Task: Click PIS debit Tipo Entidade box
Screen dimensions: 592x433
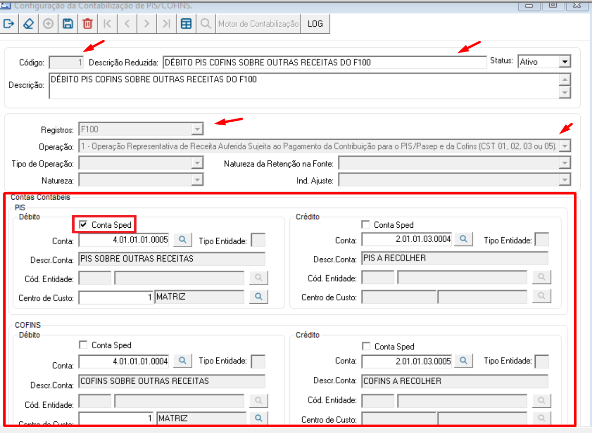Action: [x=258, y=241]
